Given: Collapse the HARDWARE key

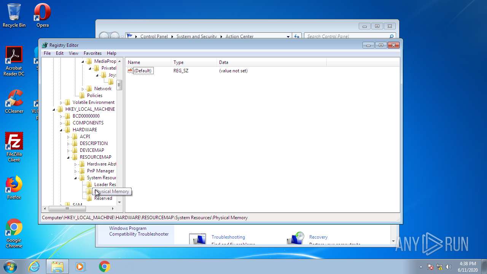Looking at the screenshot, I should (x=61, y=130).
